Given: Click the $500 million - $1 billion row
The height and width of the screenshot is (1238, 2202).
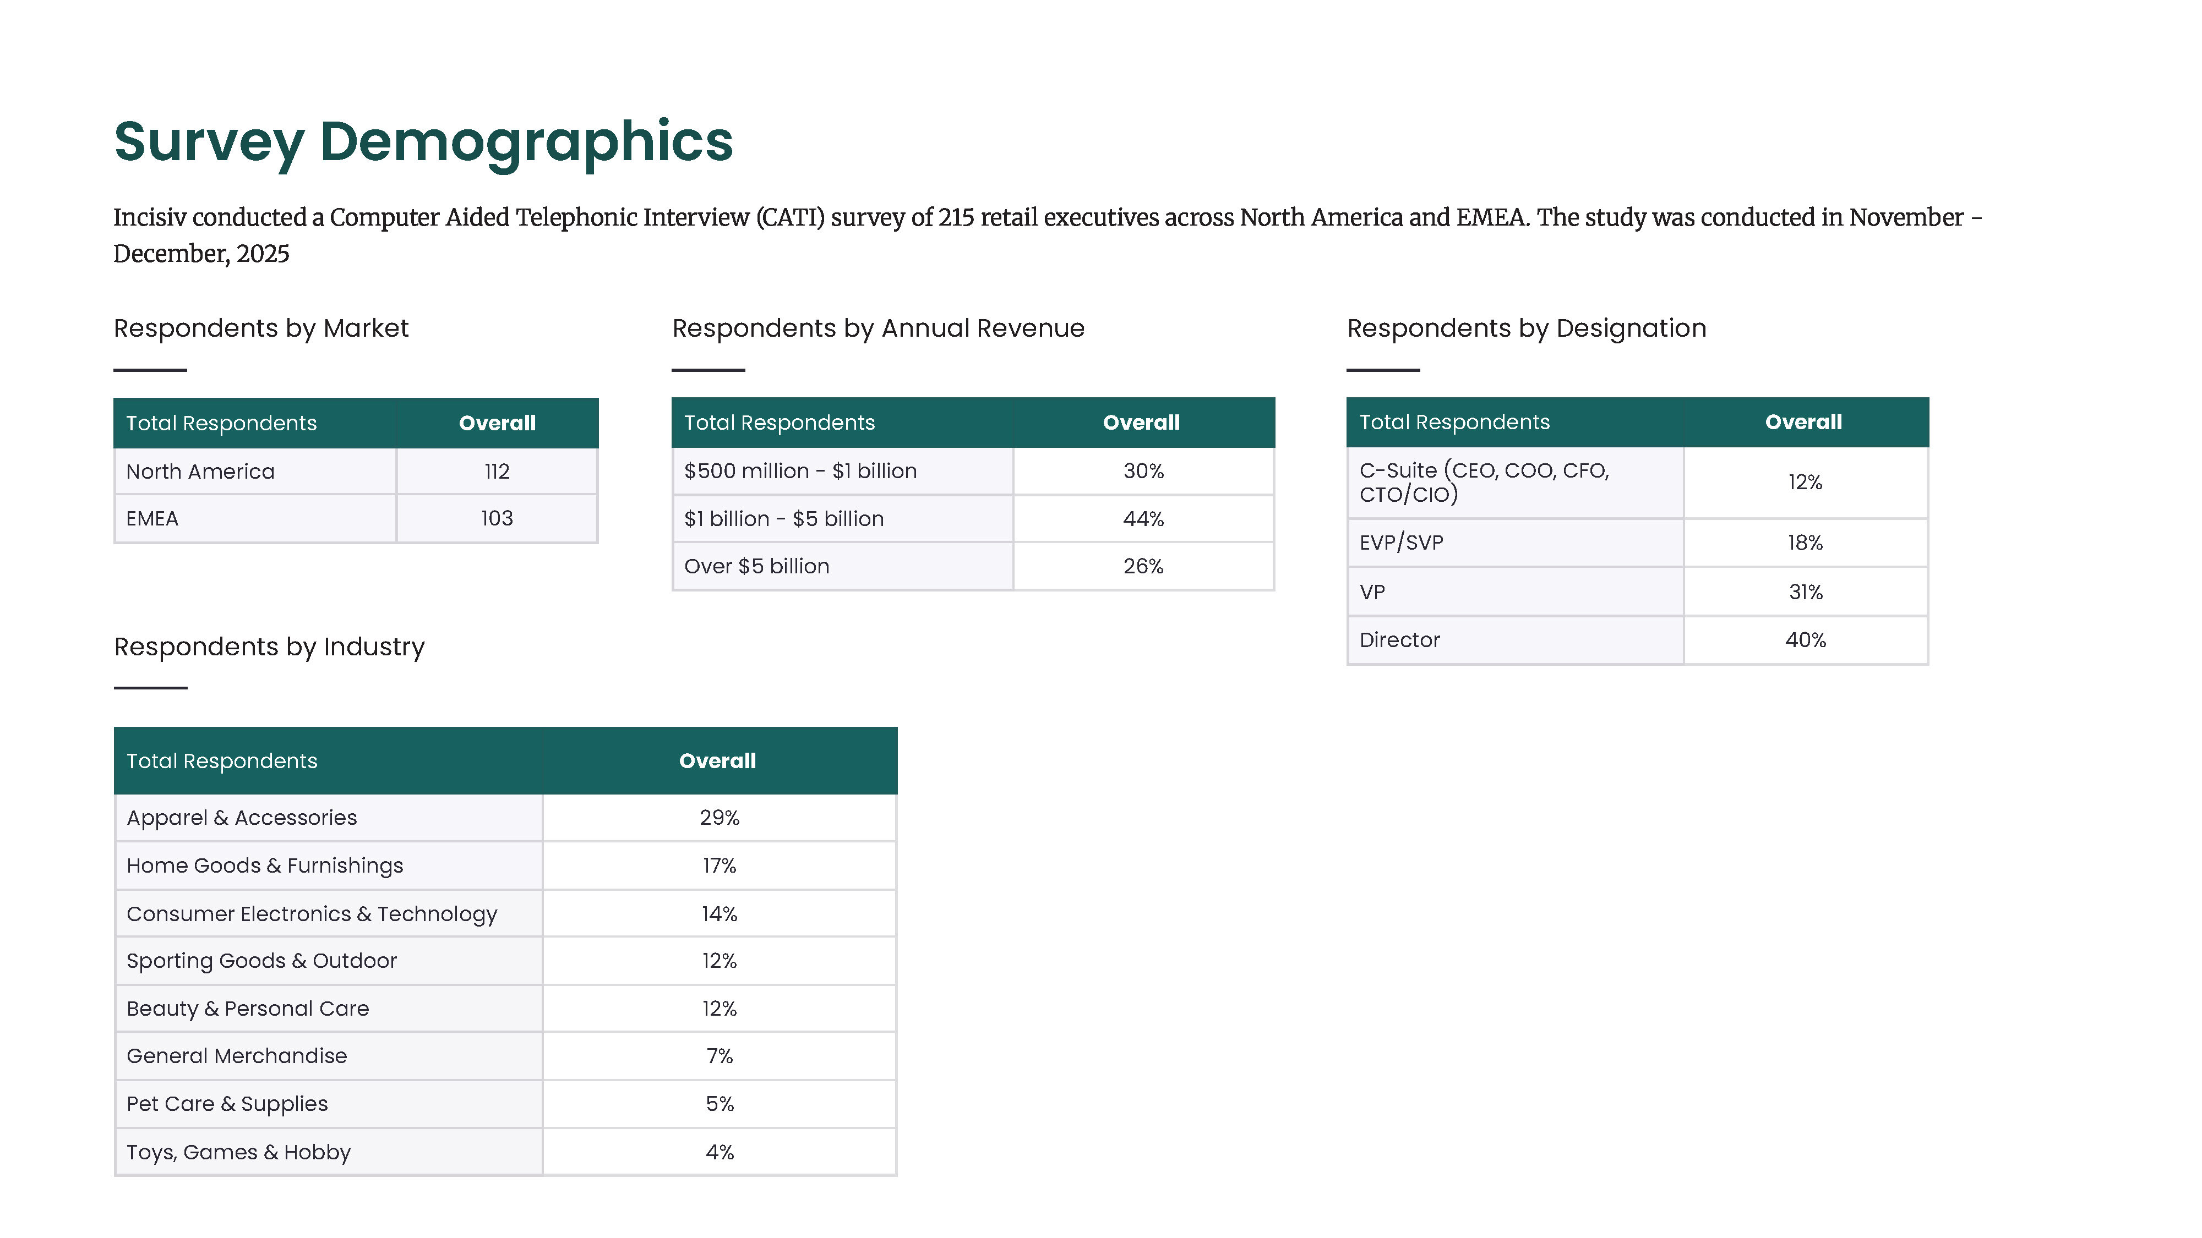Looking at the screenshot, I should tap(800, 472).
